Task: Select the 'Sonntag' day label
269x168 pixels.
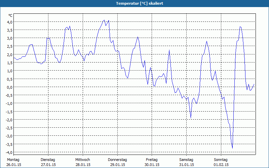Action: pyautogui.click(x=221, y=160)
